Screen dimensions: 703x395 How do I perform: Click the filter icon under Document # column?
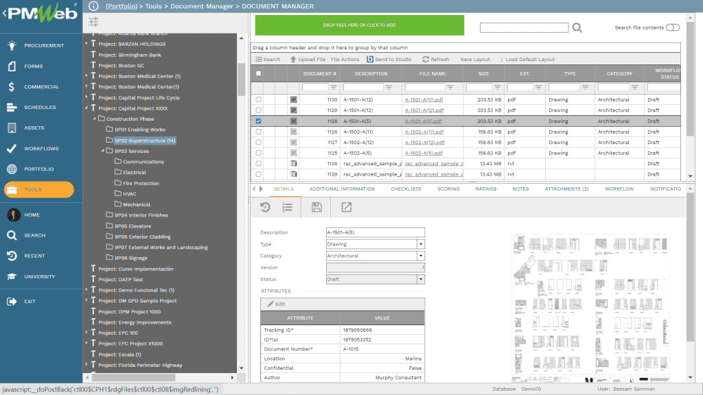[333, 87]
